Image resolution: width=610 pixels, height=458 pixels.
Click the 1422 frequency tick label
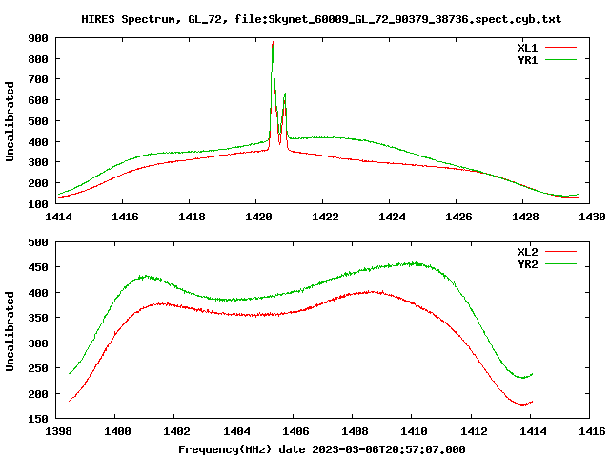click(x=325, y=217)
